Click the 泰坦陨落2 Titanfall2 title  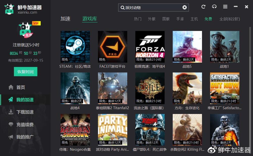tap(112, 108)
